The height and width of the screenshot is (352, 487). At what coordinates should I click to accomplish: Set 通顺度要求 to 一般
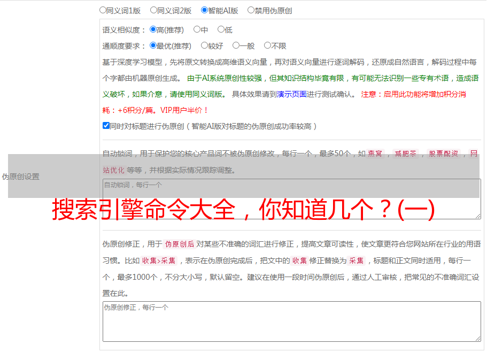(x=236, y=45)
